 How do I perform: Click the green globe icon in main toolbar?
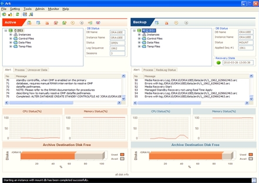tap(4, 14)
